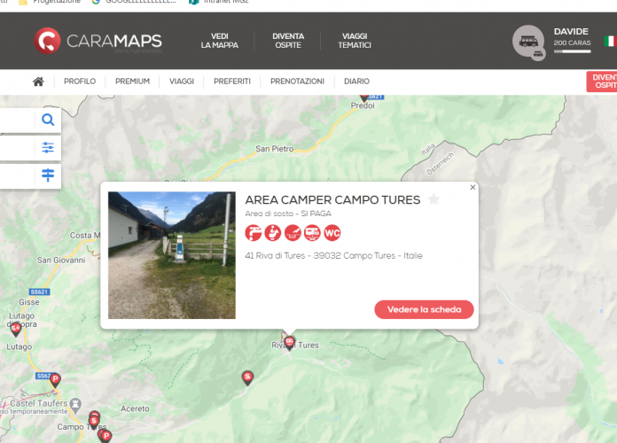Open the campsite photo thumbnail

click(x=172, y=255)
